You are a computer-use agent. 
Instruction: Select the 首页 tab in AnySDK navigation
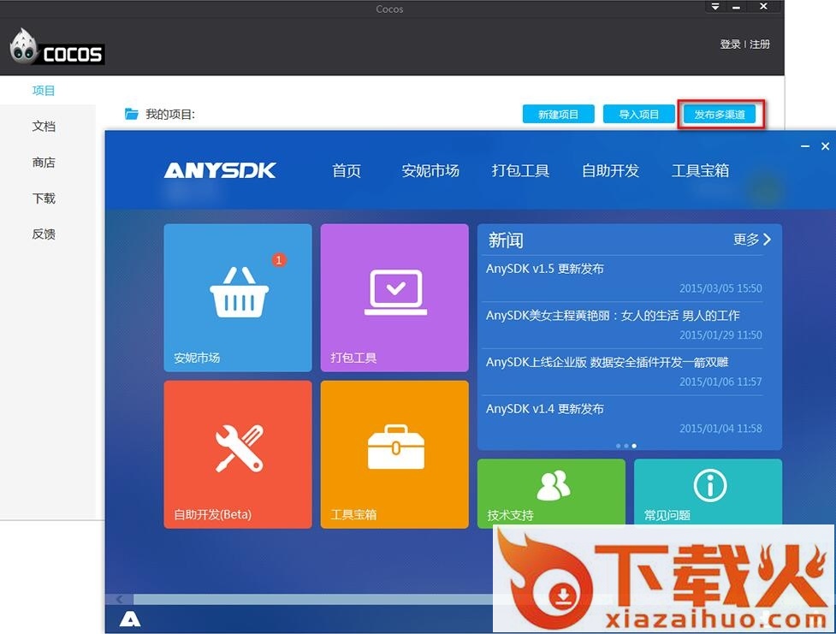point(347,171)
